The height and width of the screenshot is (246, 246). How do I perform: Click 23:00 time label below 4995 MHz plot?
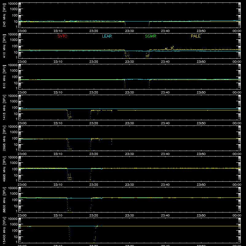tap(22, 185)
